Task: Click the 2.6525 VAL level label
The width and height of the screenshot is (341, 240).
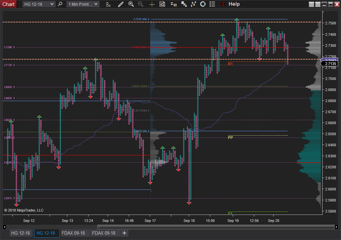Action: (141, 131)
